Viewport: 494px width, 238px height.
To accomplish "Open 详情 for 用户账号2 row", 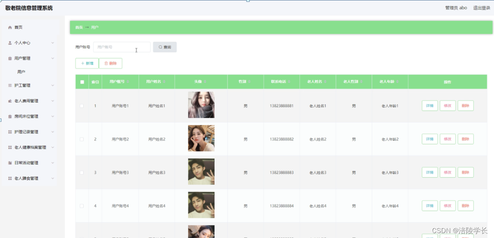I will (430, 139).
